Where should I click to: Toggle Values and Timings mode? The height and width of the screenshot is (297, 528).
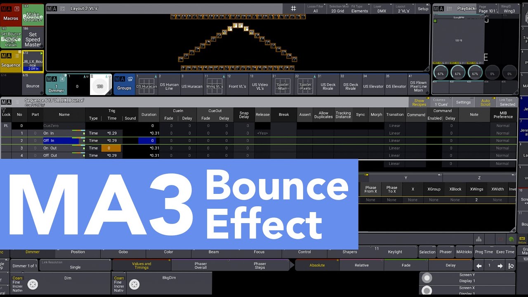click(x=141, y=265)
